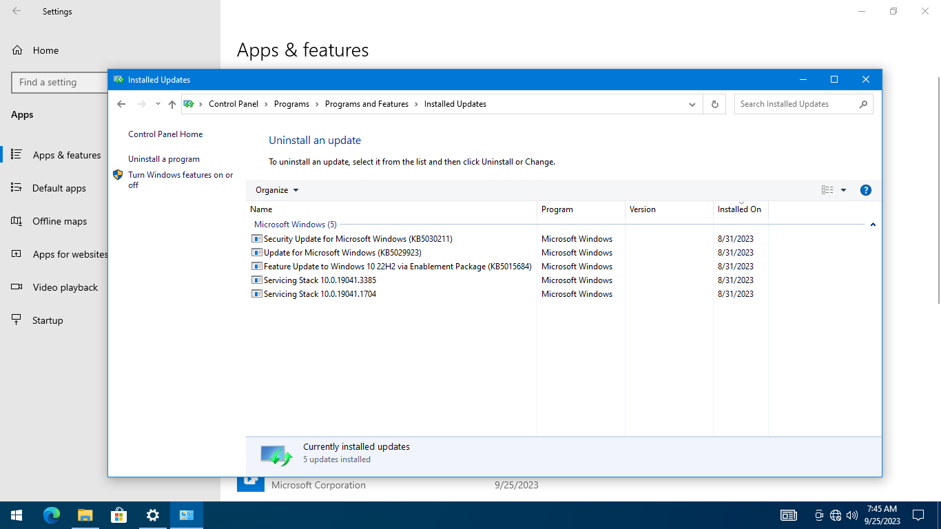
Task: Click the volume speaker tray icon
Action: pos(852,515)
